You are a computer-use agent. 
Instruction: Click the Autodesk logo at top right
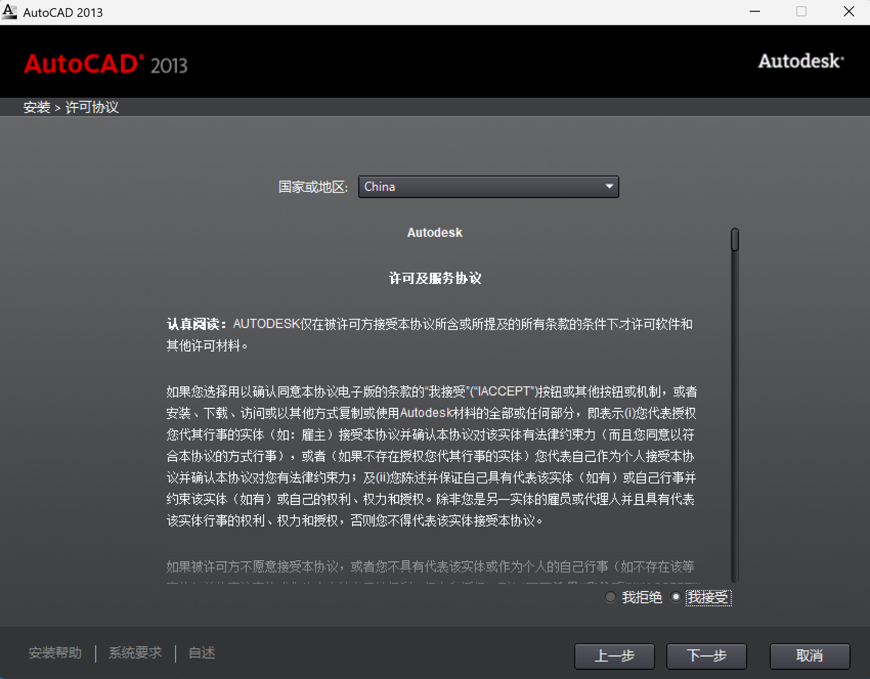coord(801,61)
